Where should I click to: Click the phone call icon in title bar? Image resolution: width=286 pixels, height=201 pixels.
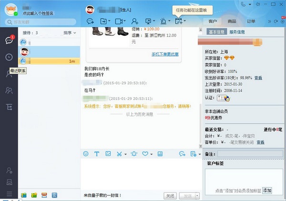(x=243, y=4)
